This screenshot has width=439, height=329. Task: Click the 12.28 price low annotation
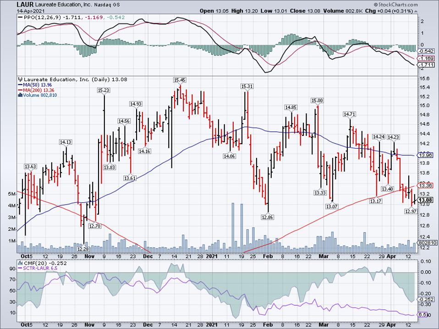[83, 249]
